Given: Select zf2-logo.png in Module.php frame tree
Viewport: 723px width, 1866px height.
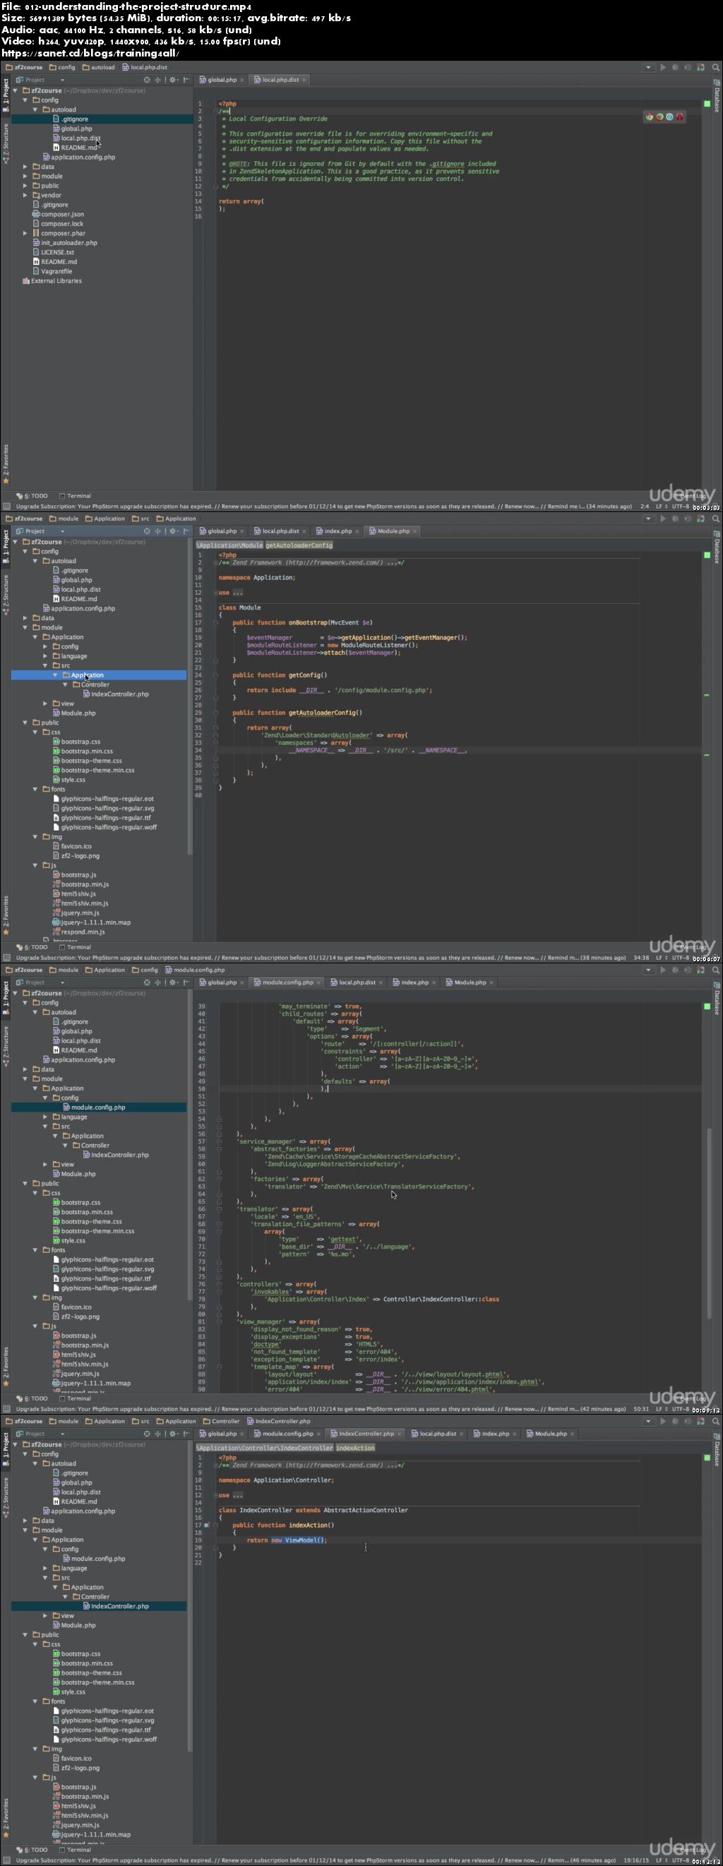Looking at the screenshot, I should point(76,855).
